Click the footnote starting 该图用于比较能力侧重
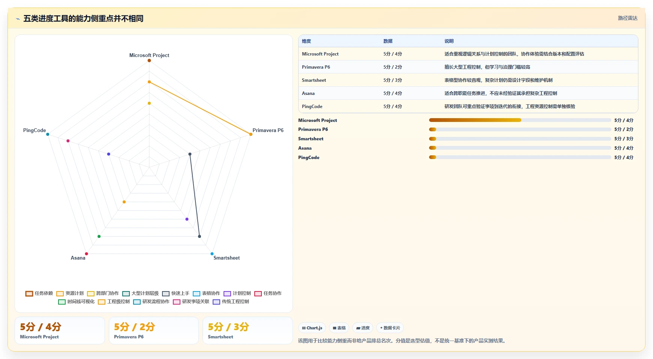The width and height of the screenshot is (653, 359). 403,341
